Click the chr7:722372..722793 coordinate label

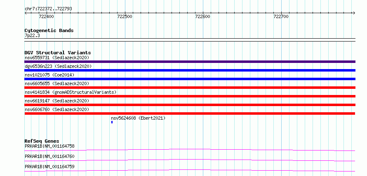click(x=48, y=9)
